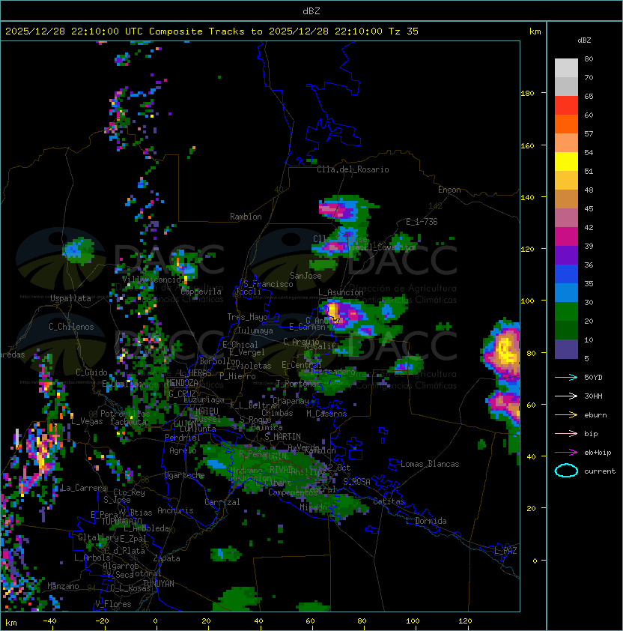Click the yellow storm core near L_Asuncion
The width and height of the screenshot is (623, 631).
tap(333, 311)
